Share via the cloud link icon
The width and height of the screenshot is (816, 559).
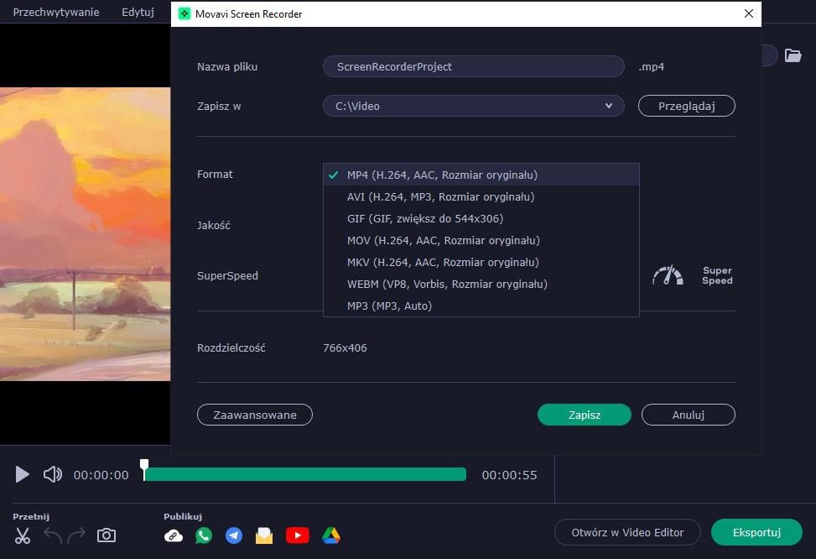(174, 535)
